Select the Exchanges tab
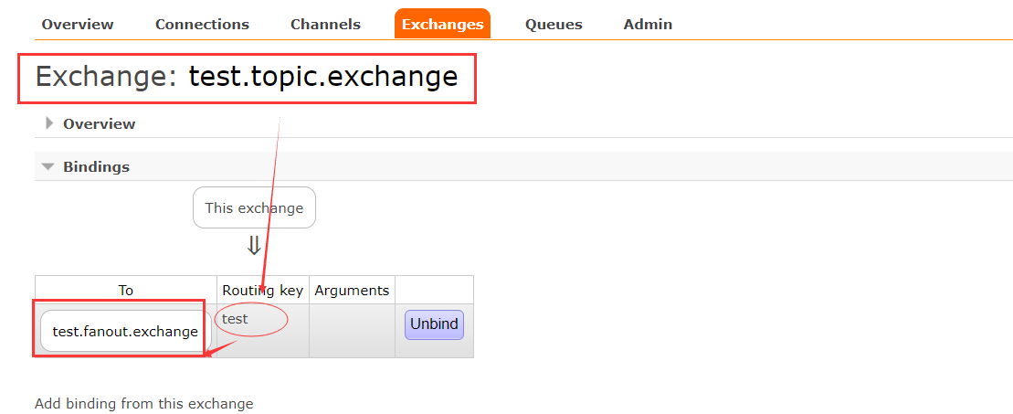Screen dimensions: 1013x414 pyautogui.click(x=442, y=25)
